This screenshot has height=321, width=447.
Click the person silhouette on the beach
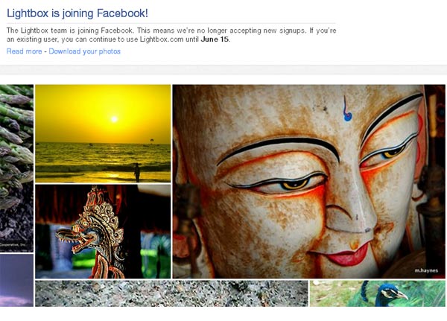tap(137, 172)
